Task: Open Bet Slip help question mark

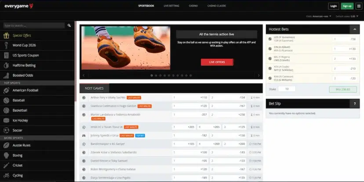Action: (x=354, y=104)
